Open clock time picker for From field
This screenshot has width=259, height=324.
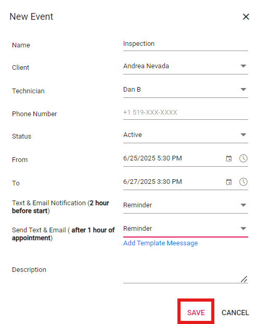point(243,158)
